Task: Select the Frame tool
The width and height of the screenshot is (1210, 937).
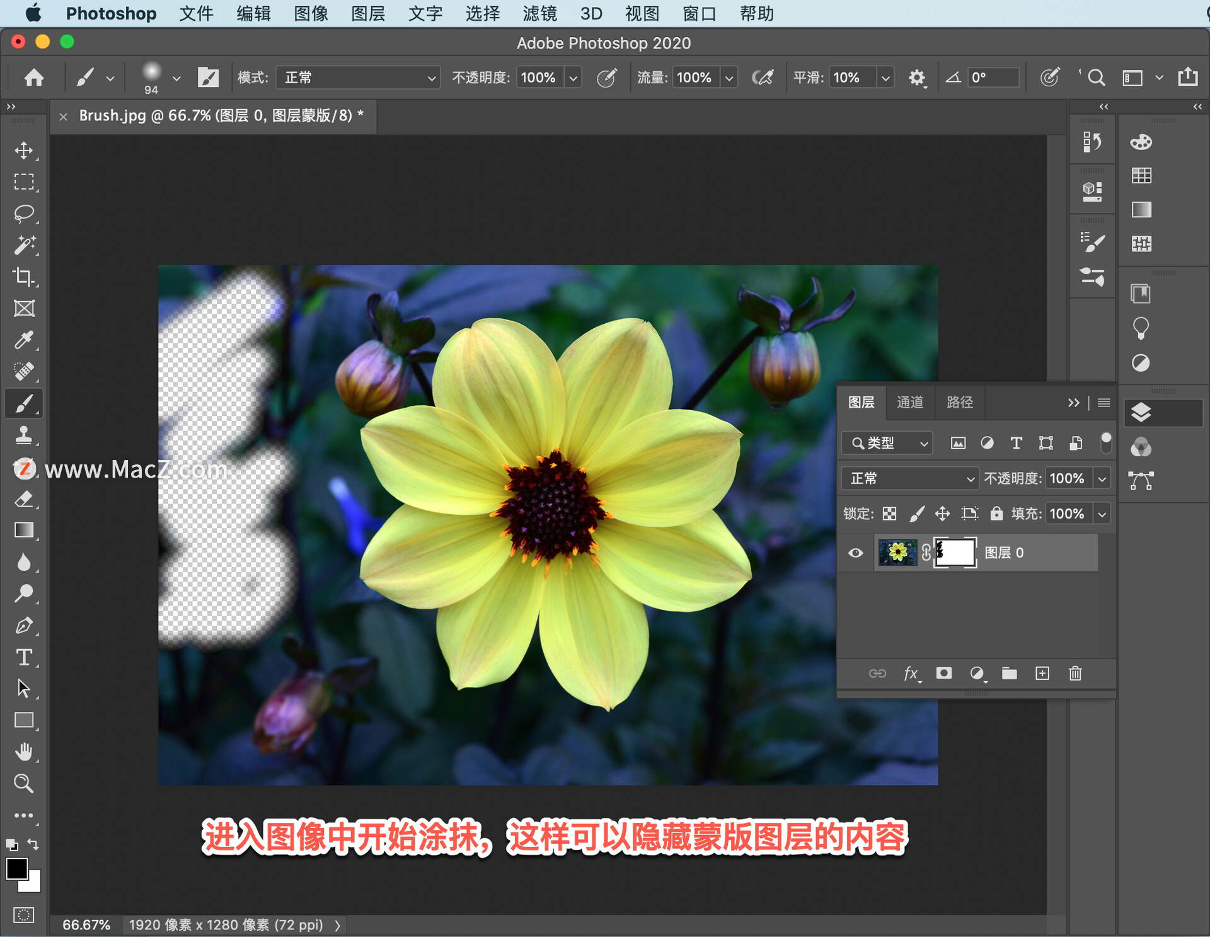Action: (x=24, y=308)
